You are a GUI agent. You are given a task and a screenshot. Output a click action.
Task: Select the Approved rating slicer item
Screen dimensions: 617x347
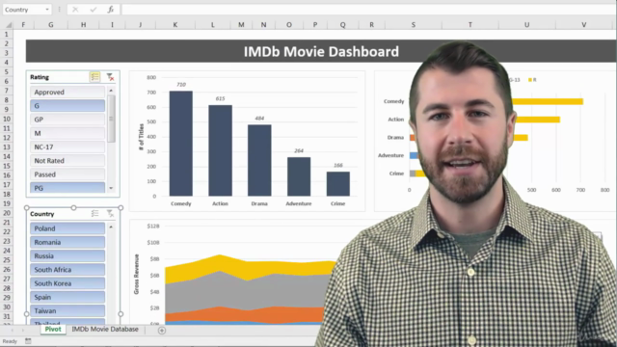[67, 93]
